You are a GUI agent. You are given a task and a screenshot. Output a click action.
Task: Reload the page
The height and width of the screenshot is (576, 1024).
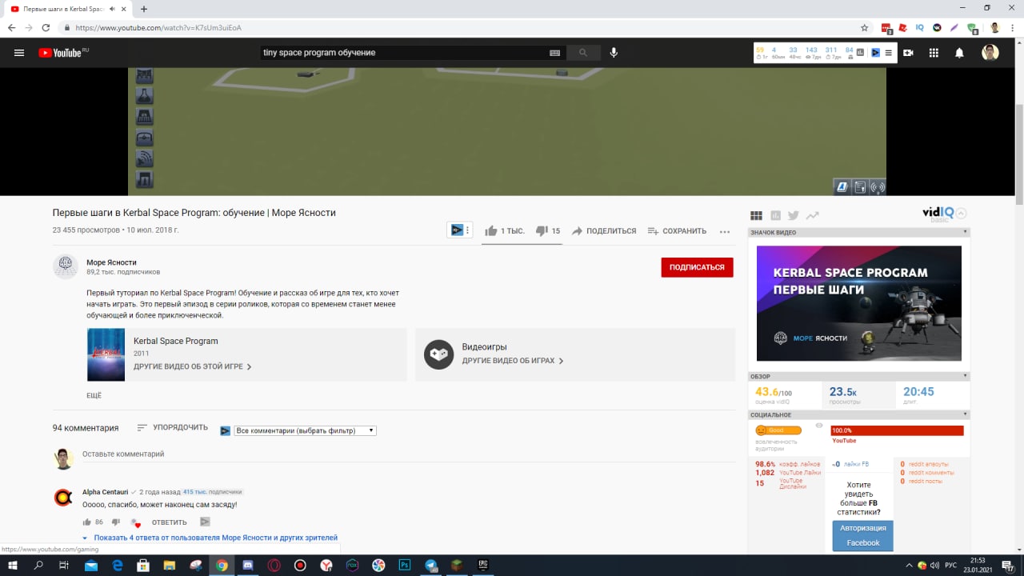[46, 27]
